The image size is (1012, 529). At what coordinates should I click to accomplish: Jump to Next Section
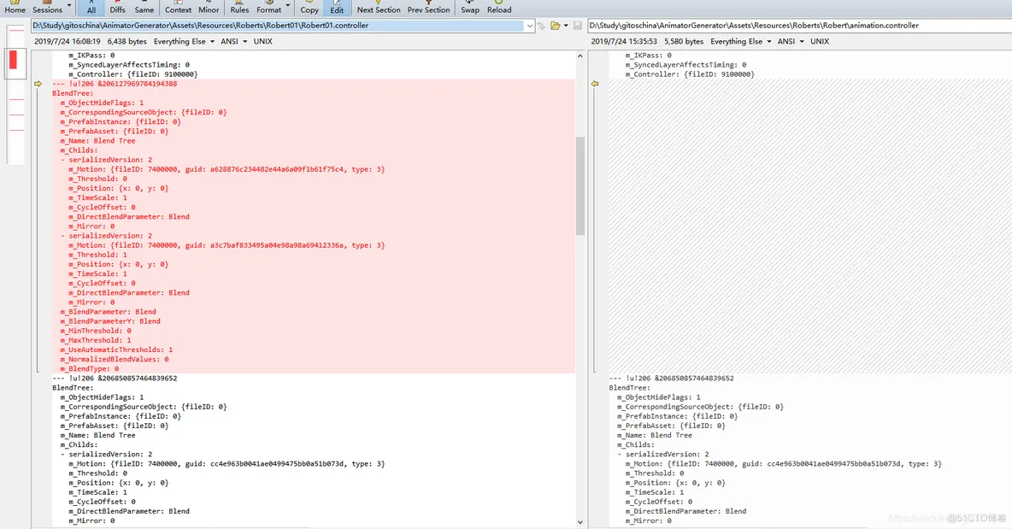[x=378, y=8]
